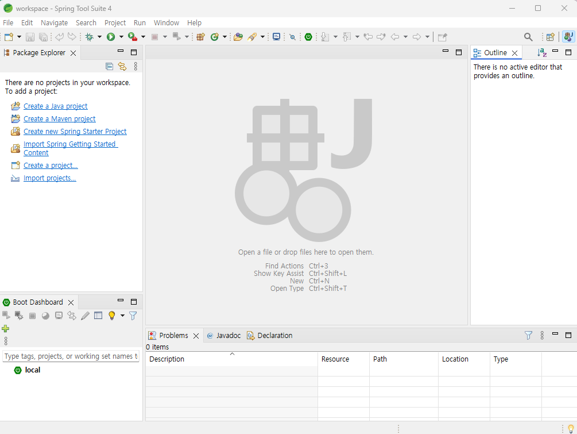Minimize the Package Explorer view

pos(121,51)
